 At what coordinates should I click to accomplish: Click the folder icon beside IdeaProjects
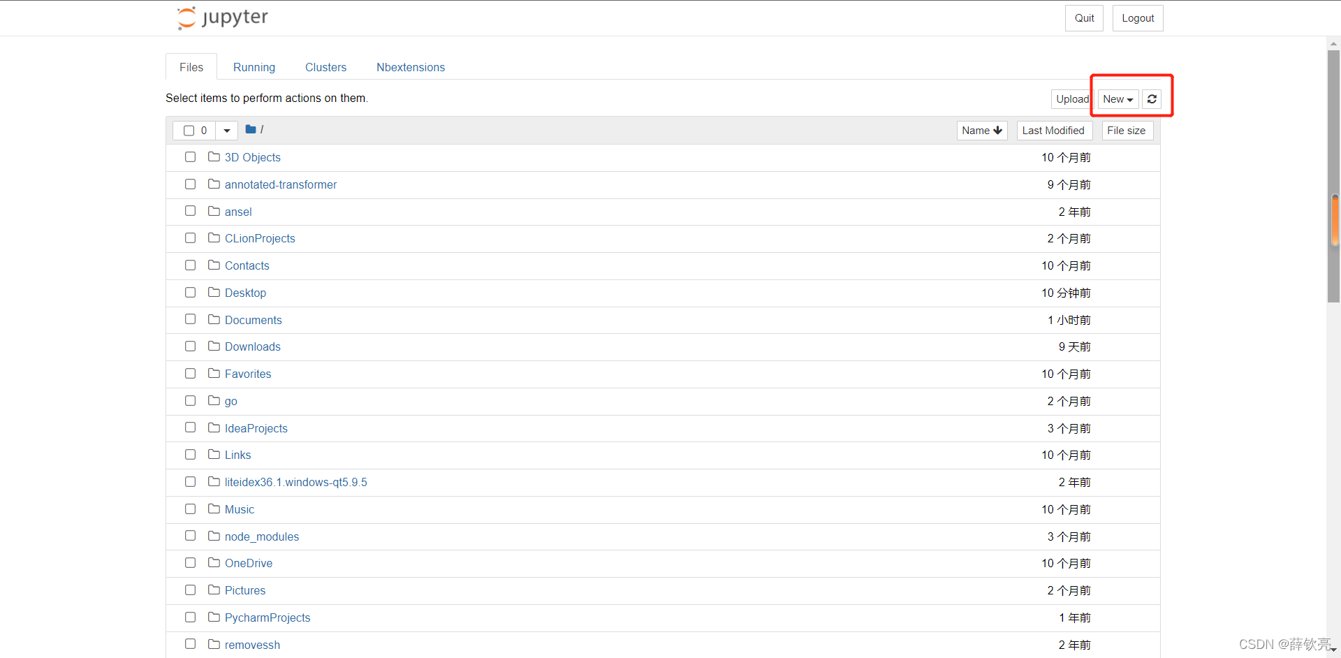pyautogui.click(x=214, y=427)
